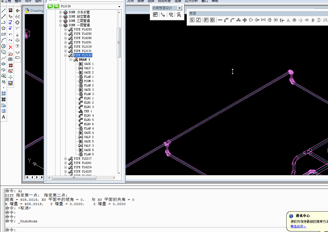Viewport: 328px width, 232px height.
Task: Select PCOM 1 in tree
Action: [x=89, y=81]
